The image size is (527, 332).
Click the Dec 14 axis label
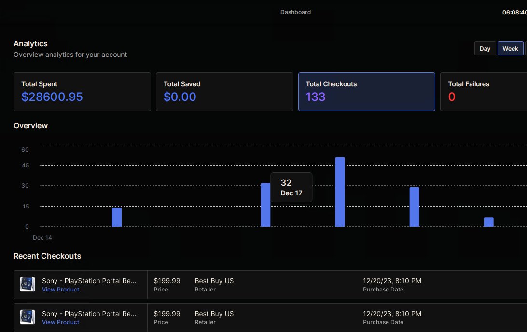42,237
